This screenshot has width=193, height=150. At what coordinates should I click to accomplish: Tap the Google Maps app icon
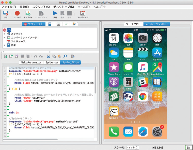[157, 67]
